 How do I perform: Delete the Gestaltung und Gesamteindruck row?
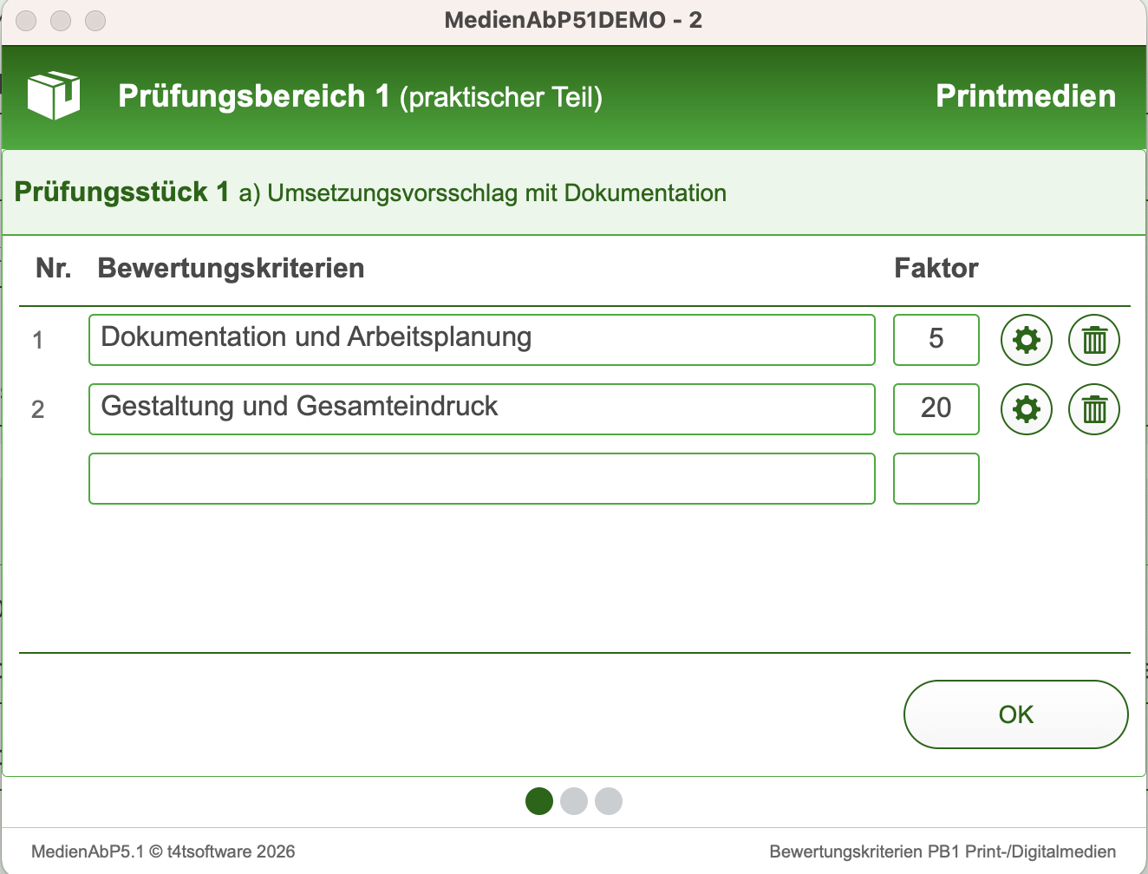click(x=1093, y=409)
